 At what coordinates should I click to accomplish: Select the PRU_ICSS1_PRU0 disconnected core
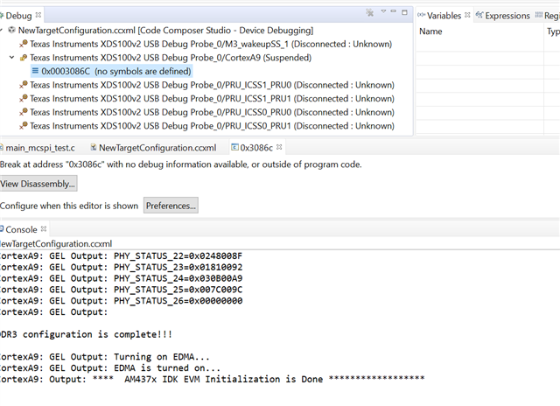pos(212,85)
